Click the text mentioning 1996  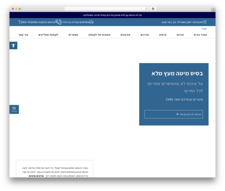184,99
